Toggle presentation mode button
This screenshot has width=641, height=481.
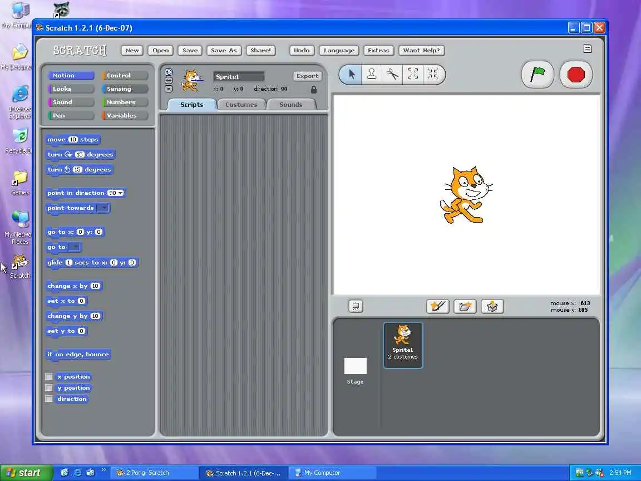[356, 306]
